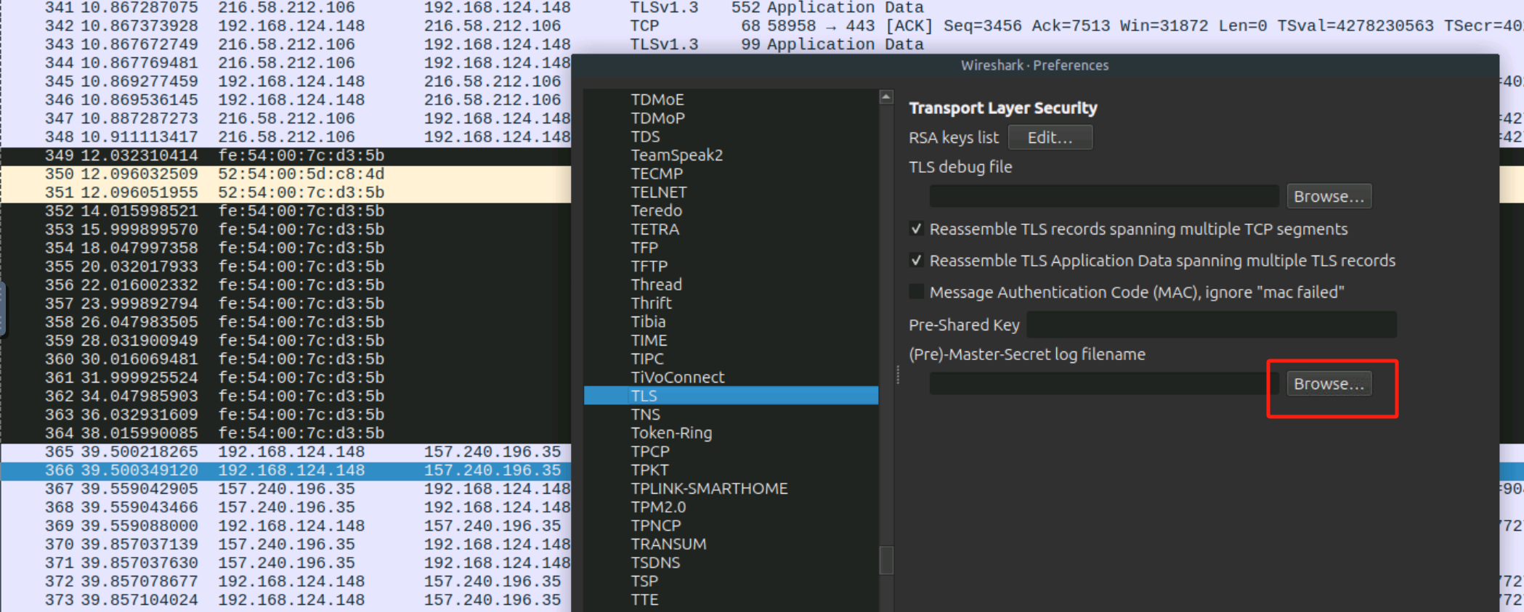Open TIME protocol preferences
The image size is (1524, 612).
click(731, 340)
